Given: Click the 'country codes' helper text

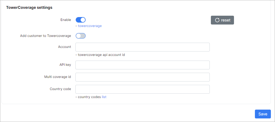Looking at the screenshot, I should tap(89, 97).
